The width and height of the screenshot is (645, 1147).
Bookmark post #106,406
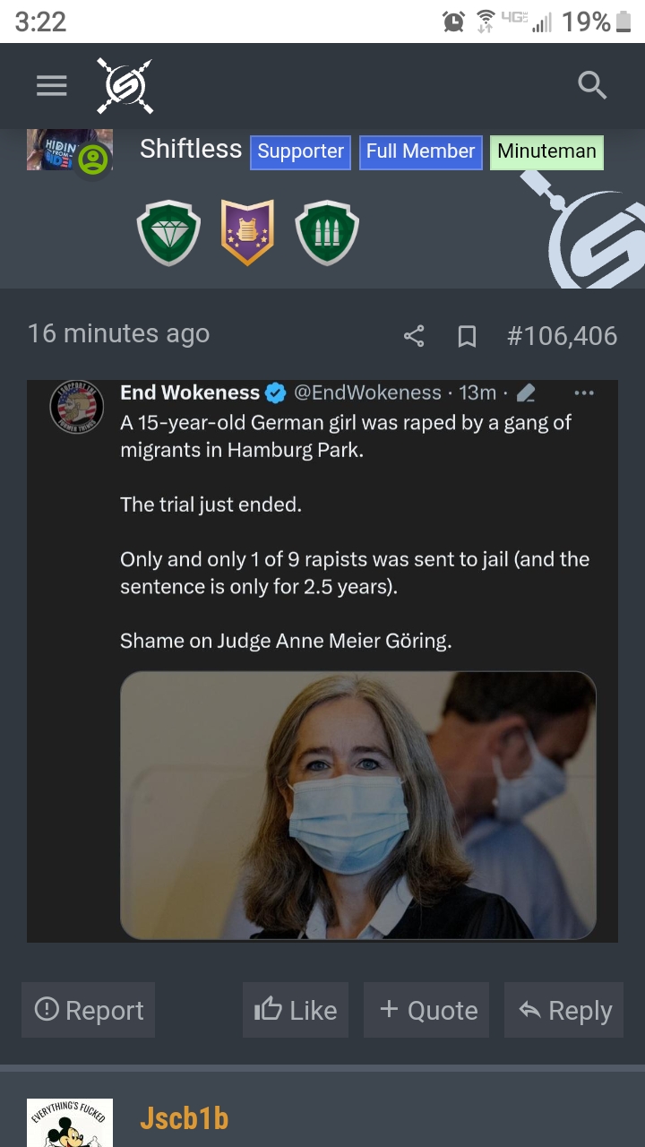[466, 336]
